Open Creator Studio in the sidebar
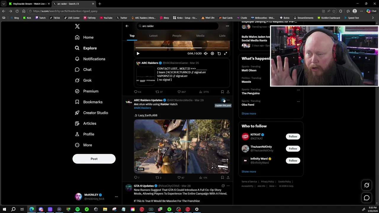This screenshot has width=379, height=213. pos(91,113)
